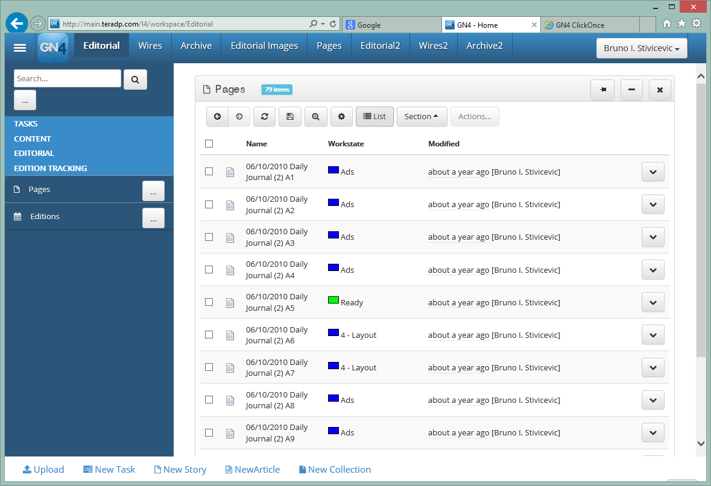This screenshot has width=711, height=486.
Task: Toggle the select-all checkbox in header
Action: click(x=209, y=143)
